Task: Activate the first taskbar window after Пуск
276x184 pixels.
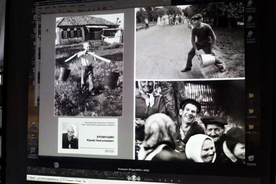Action: click(48, 178)
